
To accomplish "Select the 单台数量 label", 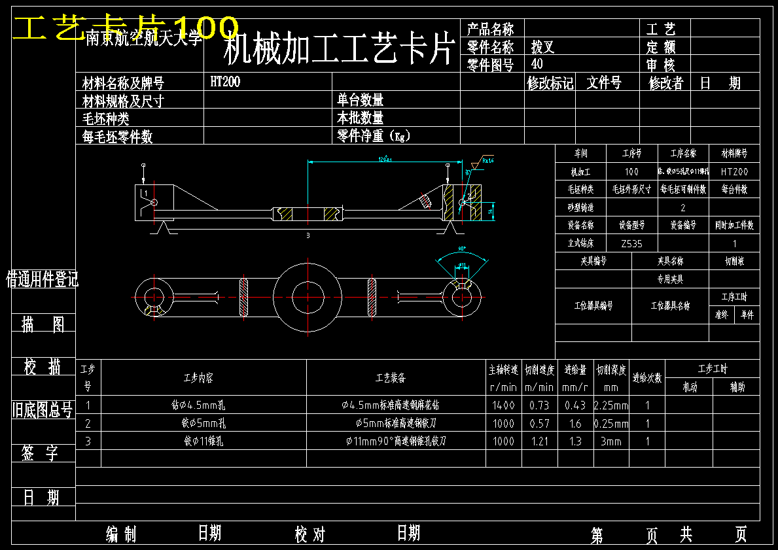I will click(361, 100).
